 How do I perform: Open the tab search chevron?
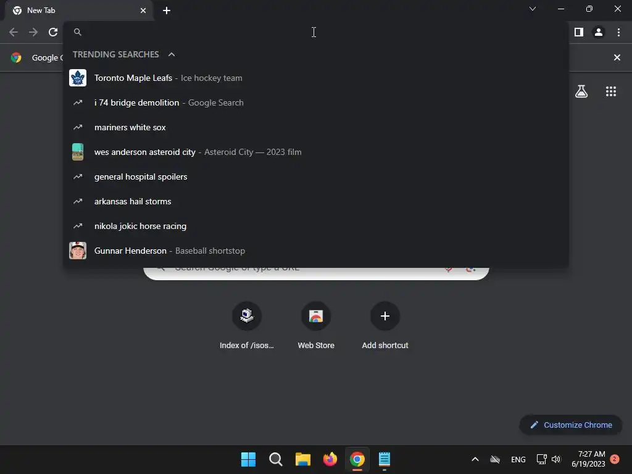[x=533, y=9]
